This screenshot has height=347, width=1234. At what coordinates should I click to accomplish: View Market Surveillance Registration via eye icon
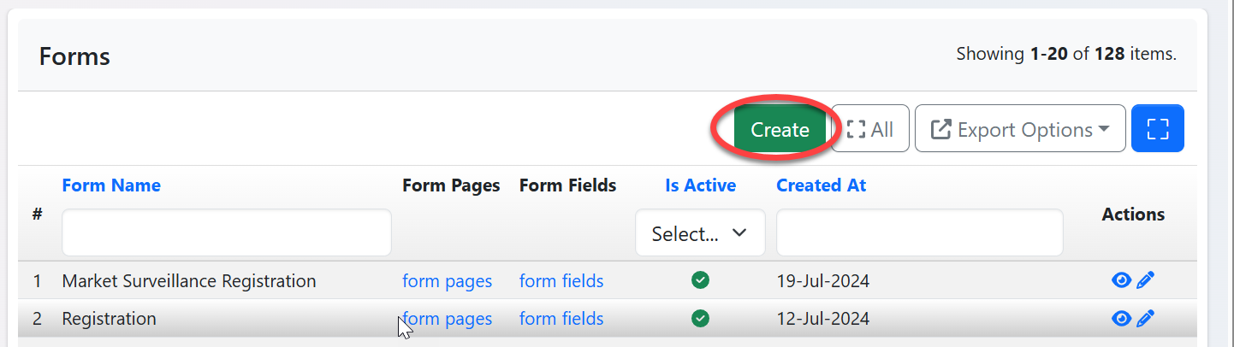point(1121,280)
